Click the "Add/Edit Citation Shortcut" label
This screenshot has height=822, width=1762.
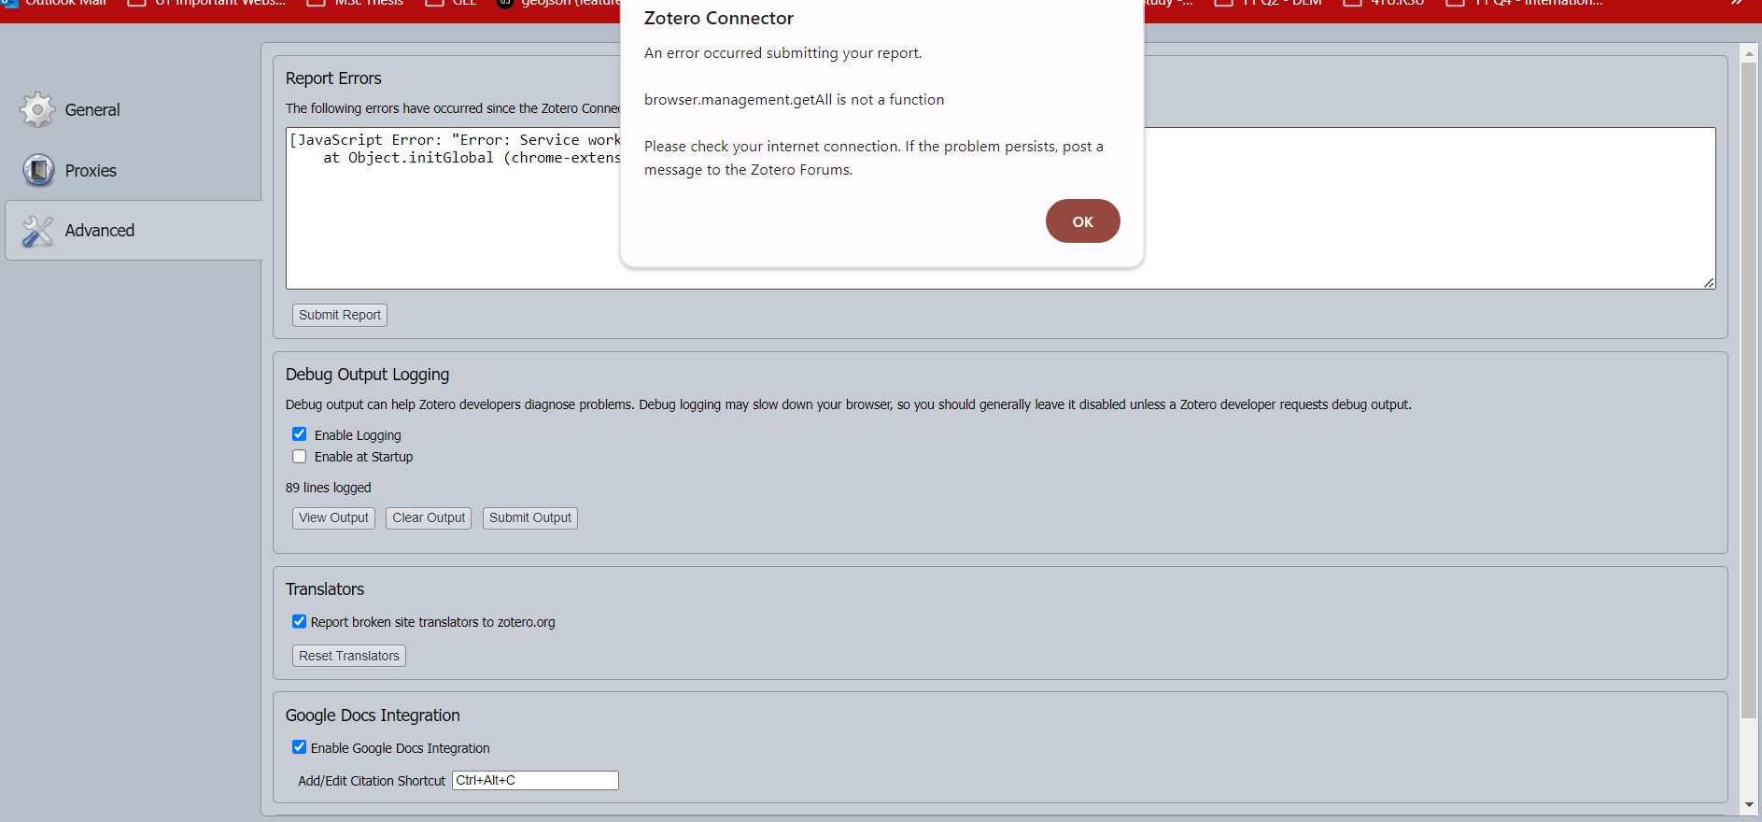pos(372,781)
